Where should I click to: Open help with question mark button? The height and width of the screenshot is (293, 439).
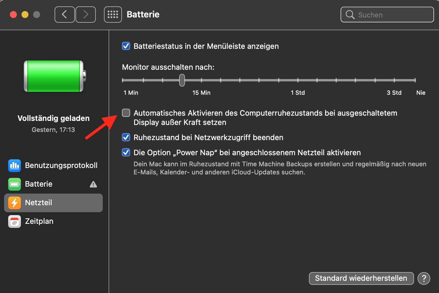[424, 278]
